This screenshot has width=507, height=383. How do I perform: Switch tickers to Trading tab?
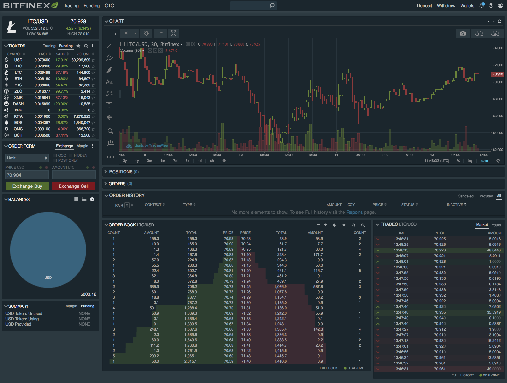coord(49,46)
